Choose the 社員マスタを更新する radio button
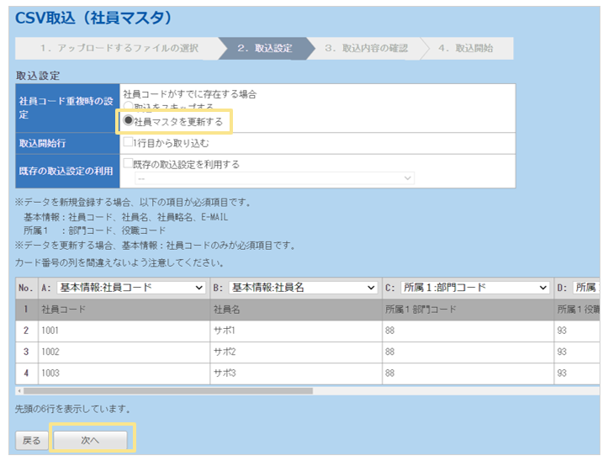The image size is (608, 461). pyautogui.click(x=129, y=122)
